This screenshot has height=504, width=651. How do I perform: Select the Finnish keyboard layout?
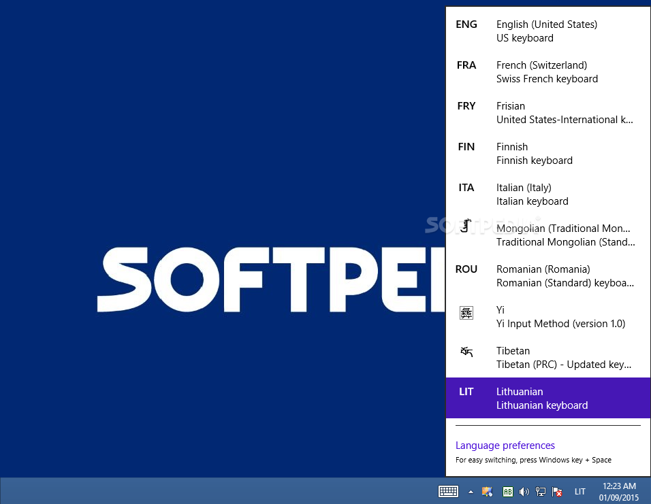coord(548,154)
